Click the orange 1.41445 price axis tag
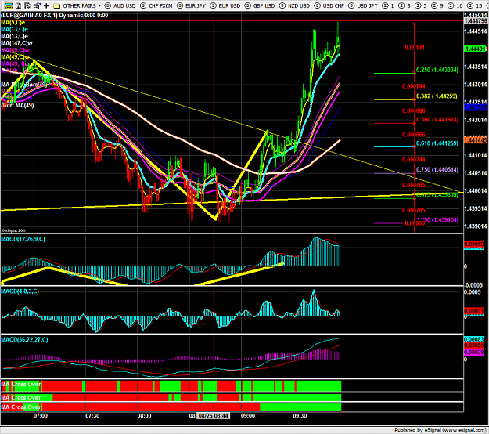Viewport: 489px width, 434px height. point(475,140)
